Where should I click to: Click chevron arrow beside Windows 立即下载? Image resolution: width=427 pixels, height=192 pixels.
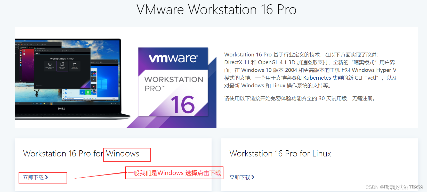click(x=46, y=177)
